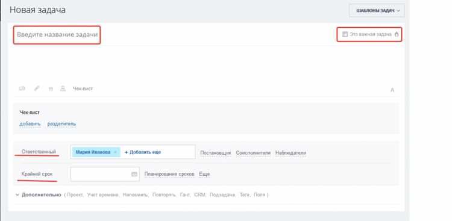Click the Чек-лист section heading
The width and height of the screenshot is (452, 221).
[30, 113]
